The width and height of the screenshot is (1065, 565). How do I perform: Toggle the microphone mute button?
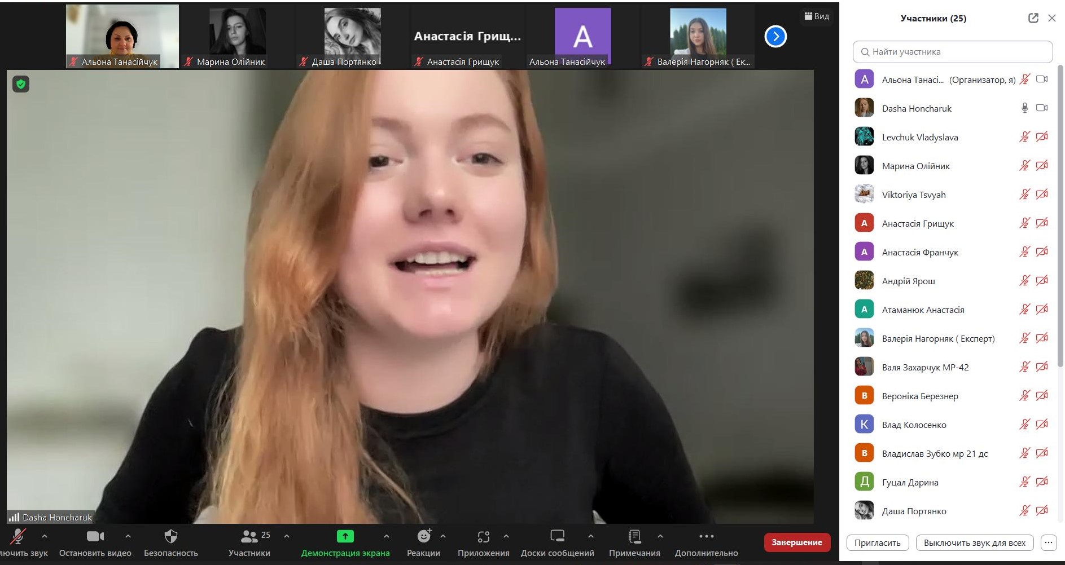[x=18, y=536]
